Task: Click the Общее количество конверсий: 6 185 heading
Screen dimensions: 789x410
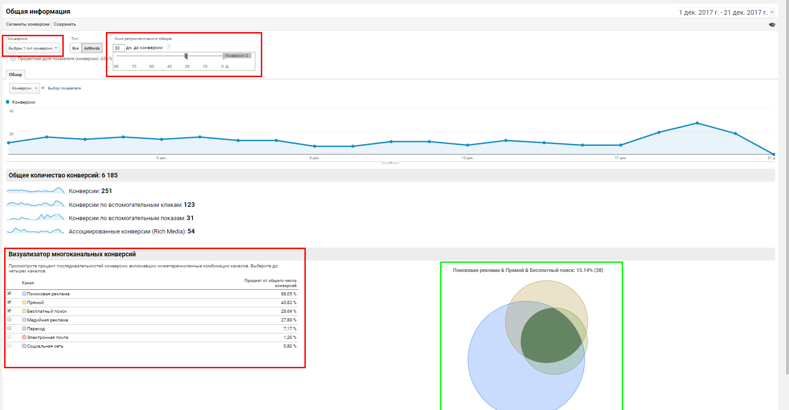Action: 63,175
